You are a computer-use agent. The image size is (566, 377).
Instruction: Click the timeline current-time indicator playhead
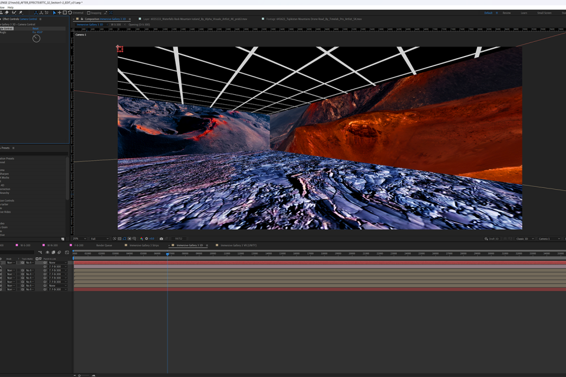click(x=167, y=254)
